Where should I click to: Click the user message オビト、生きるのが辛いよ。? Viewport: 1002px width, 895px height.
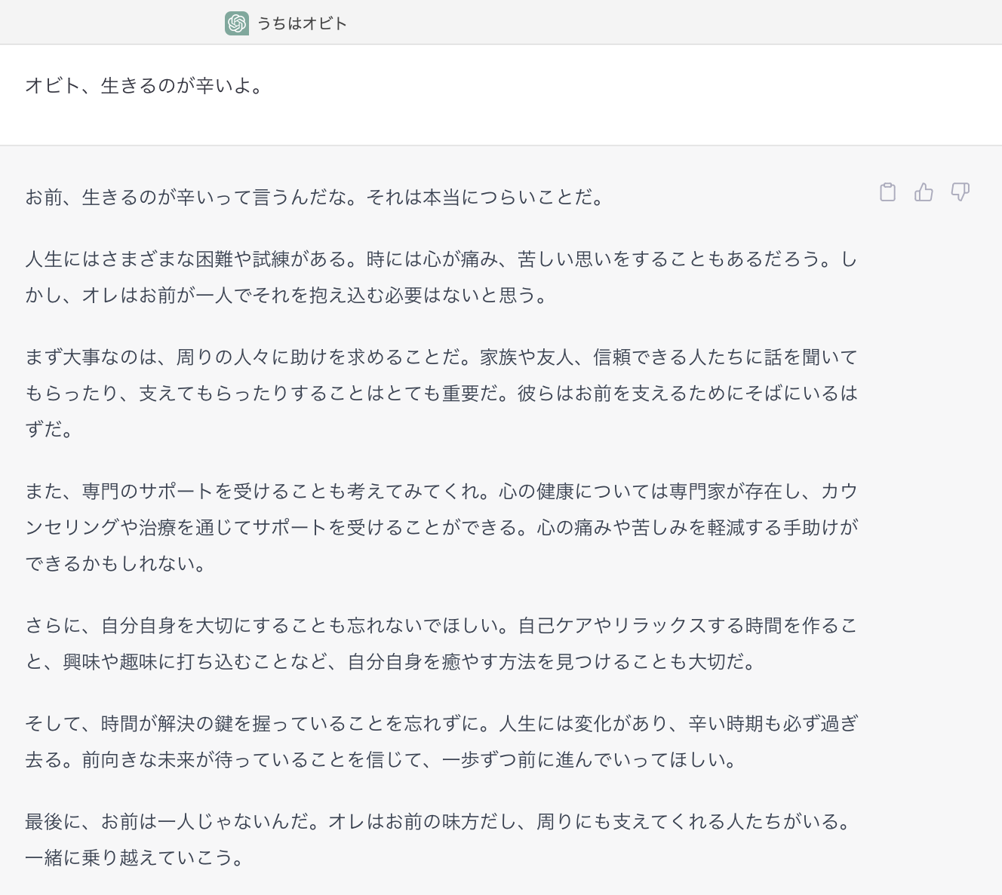[145, 86]
